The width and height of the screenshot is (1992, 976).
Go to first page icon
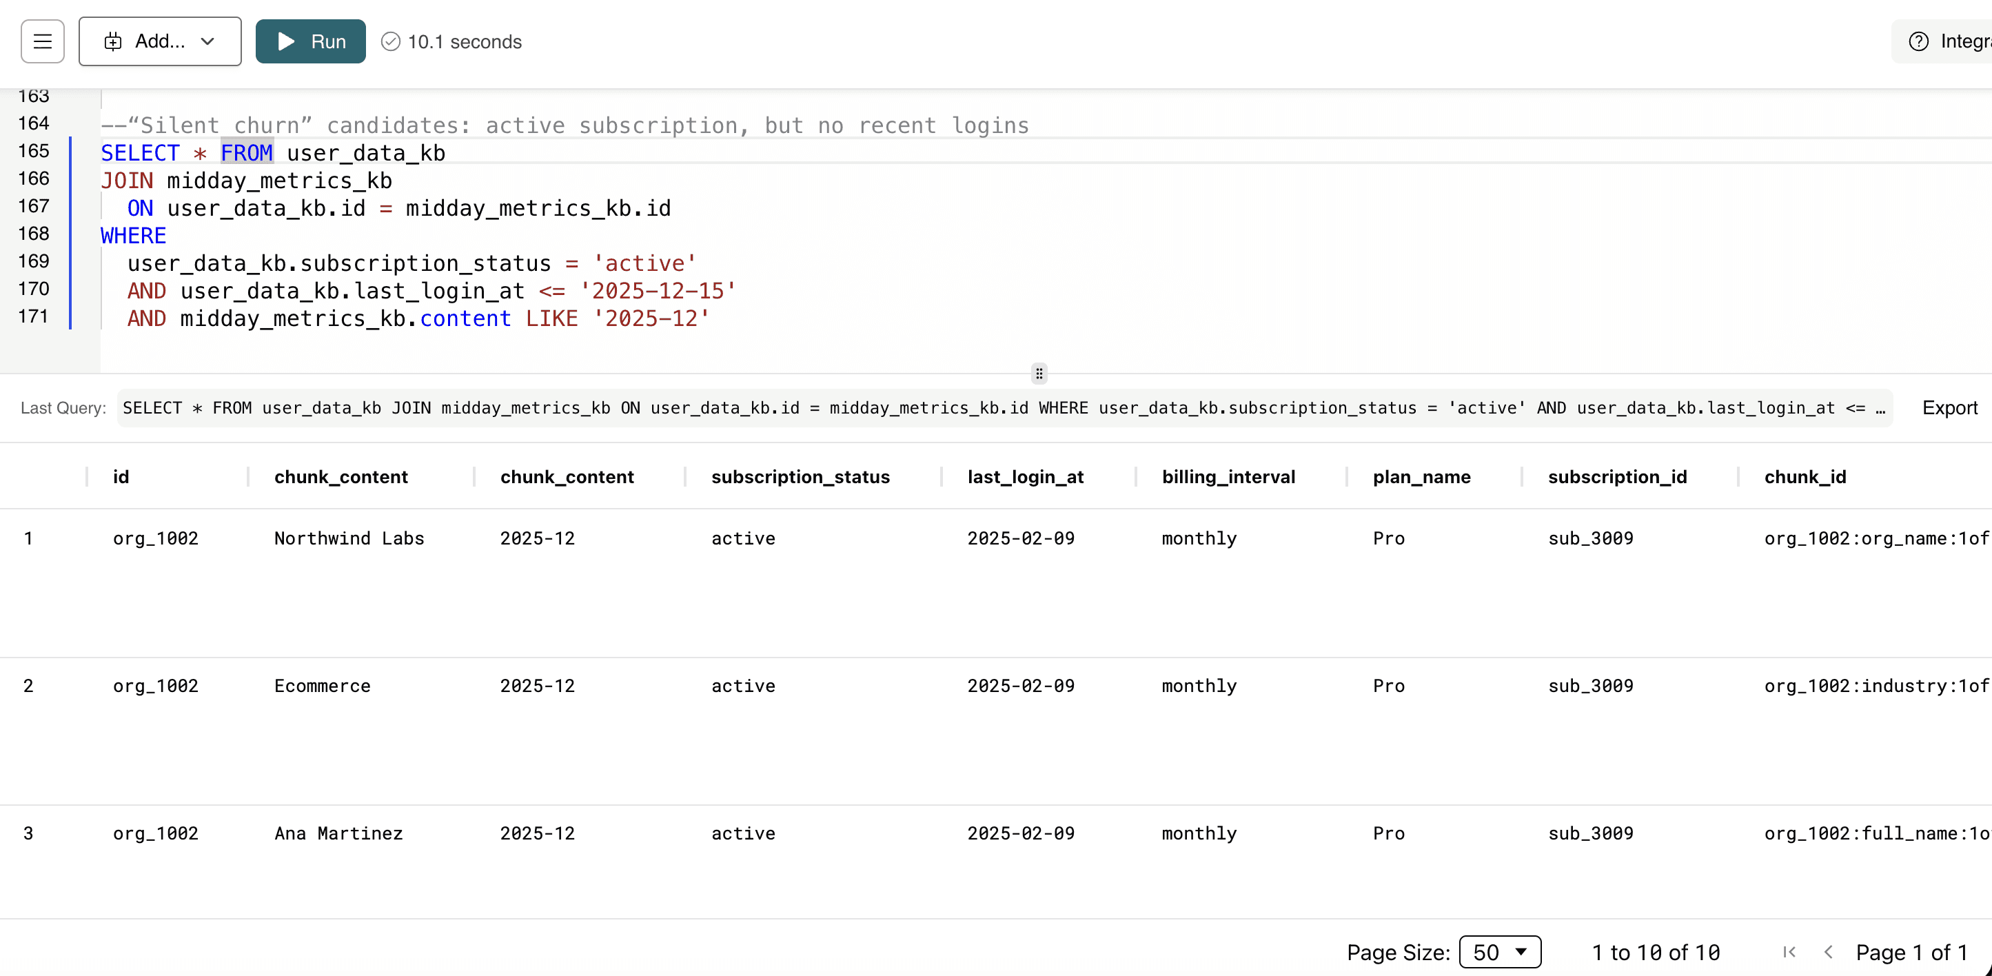[x=1789, y=951]
